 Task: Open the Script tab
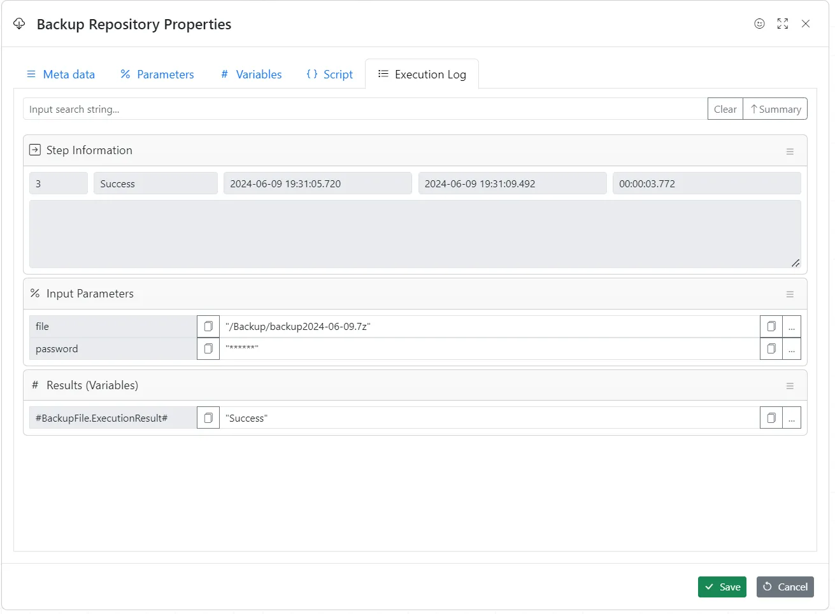point(330,75)
